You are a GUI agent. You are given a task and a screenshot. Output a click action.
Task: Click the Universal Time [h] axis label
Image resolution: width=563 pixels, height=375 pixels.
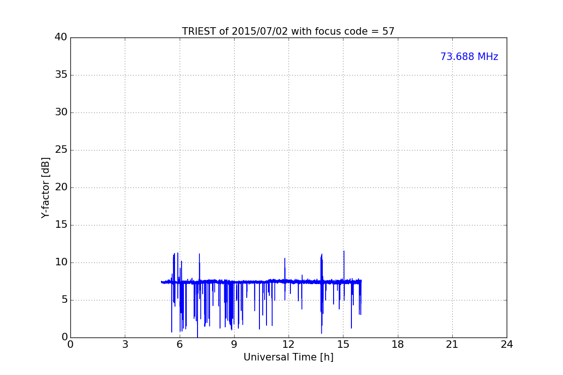[288, 357]
